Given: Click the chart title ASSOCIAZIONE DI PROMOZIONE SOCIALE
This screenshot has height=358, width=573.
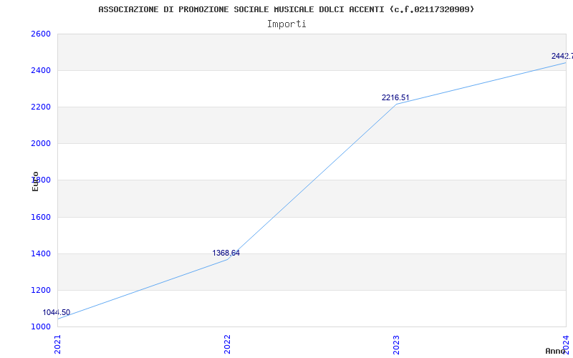Looking at the screenshot, I should click(286, 9).
